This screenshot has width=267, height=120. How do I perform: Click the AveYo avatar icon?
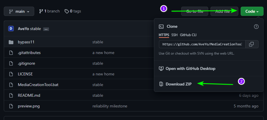click(x=11, y=29)
